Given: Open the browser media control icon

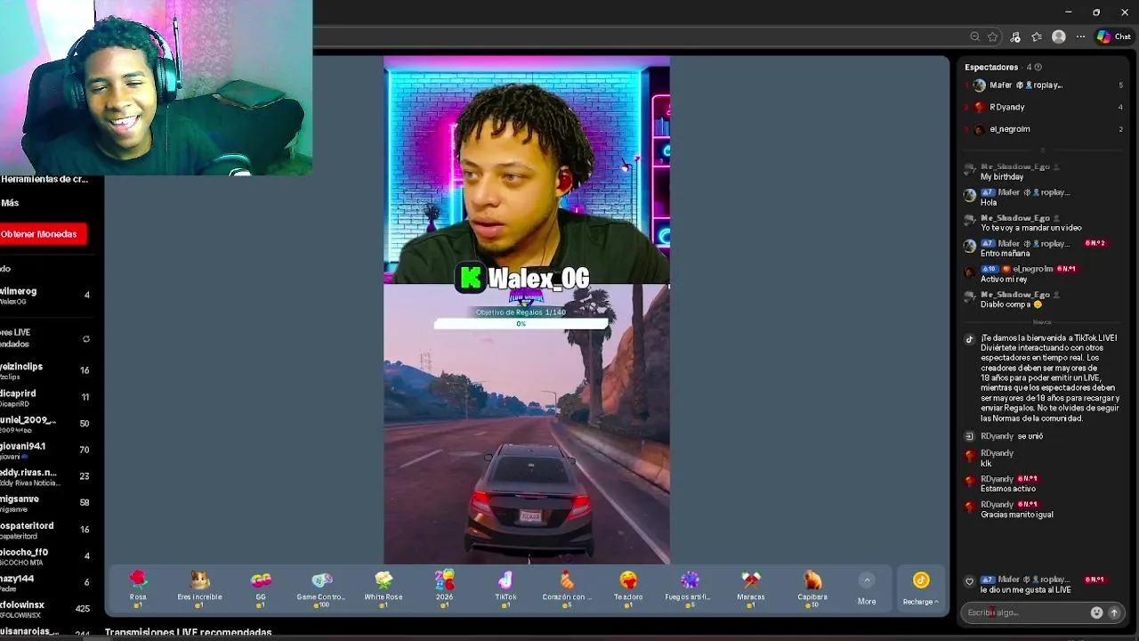Looking at the screenshot, I should 1015,37.
